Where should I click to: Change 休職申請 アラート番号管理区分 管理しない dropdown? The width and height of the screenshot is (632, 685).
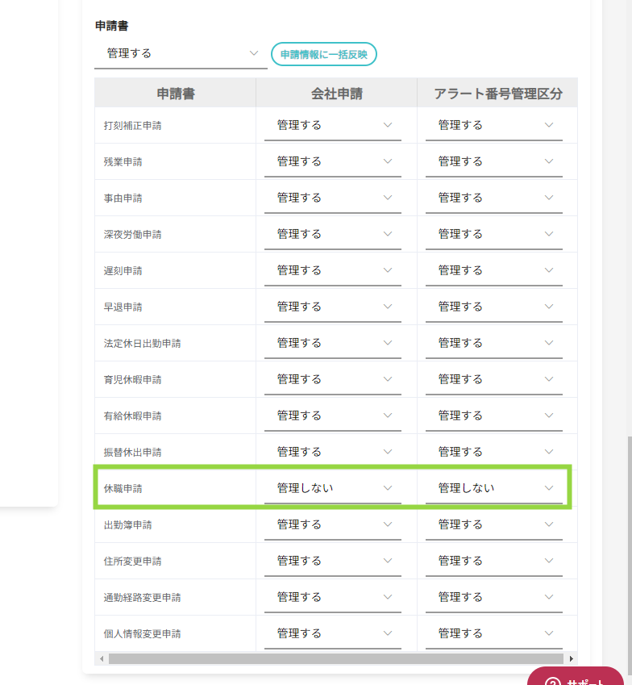(x=494, y=488)
